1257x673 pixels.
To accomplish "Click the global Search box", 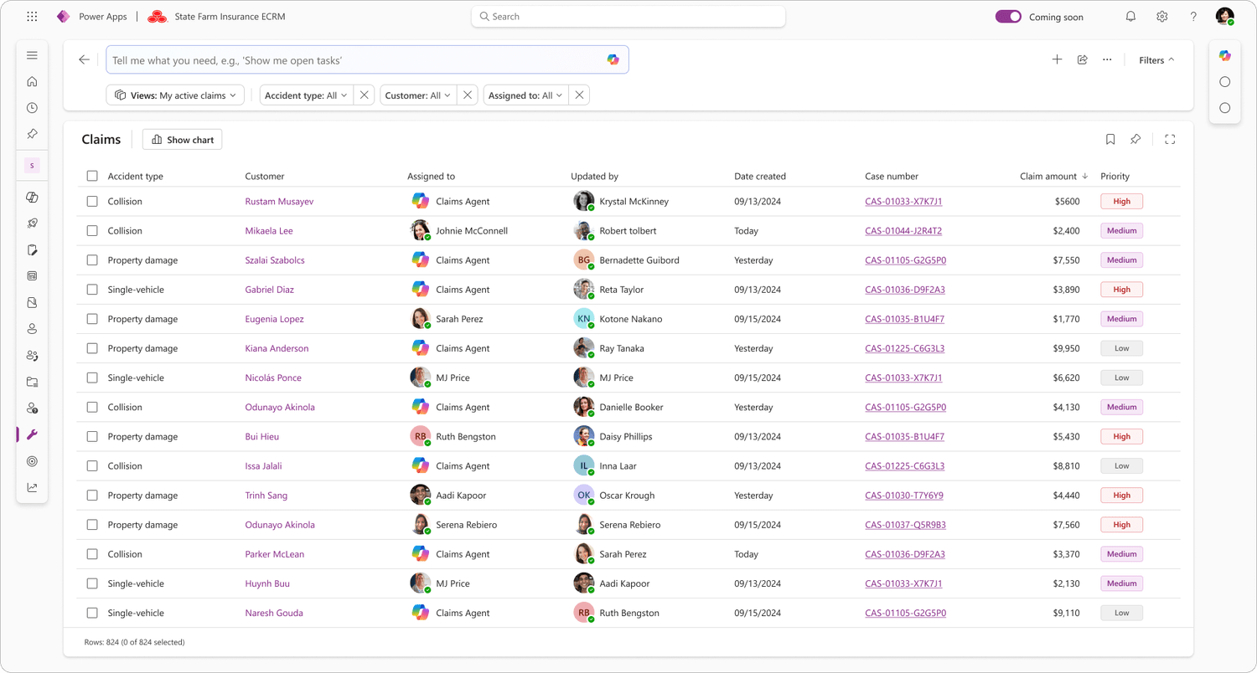I will coord(628,17).
